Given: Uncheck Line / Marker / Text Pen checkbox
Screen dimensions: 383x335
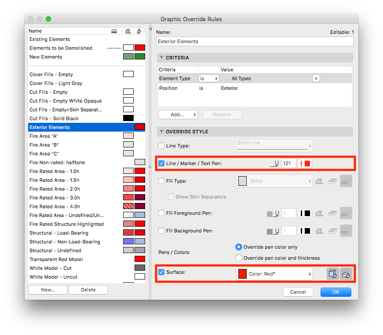Looking at the screenshot, I should [161, 164].
